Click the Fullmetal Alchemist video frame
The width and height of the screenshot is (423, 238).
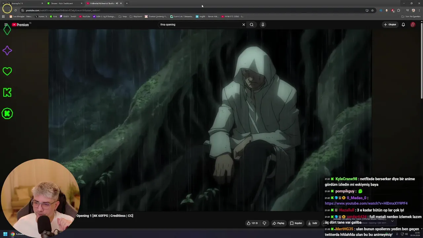210,120
